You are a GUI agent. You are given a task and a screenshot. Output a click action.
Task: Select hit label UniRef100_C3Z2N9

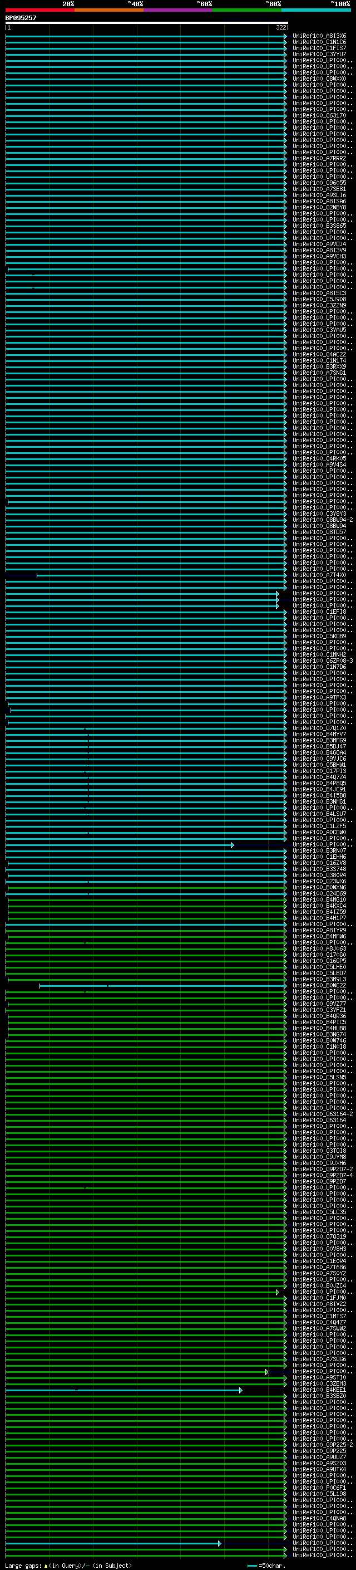click(x=319, y=305)
